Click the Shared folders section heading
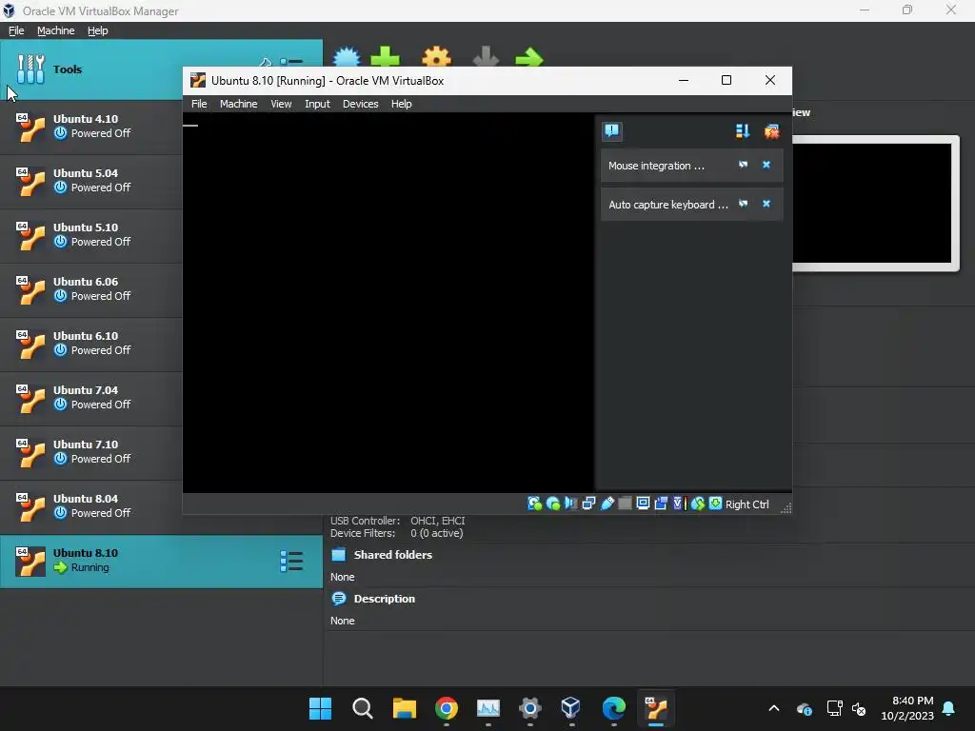975x731 pixels. coord(392,555)
